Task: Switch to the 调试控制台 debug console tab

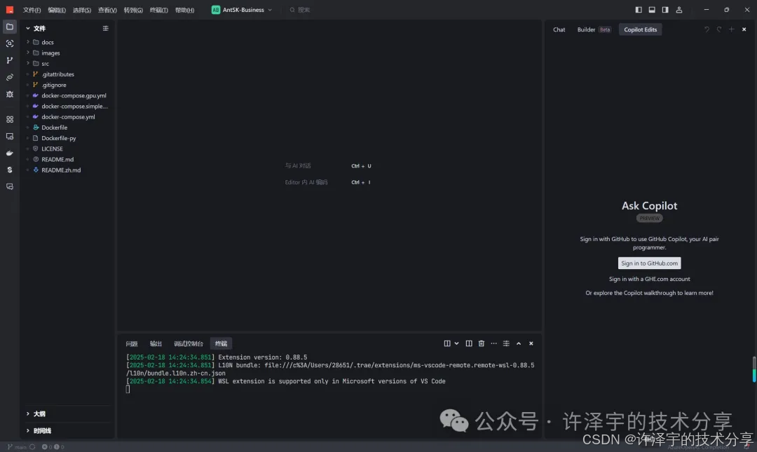Action: (189, 344)
